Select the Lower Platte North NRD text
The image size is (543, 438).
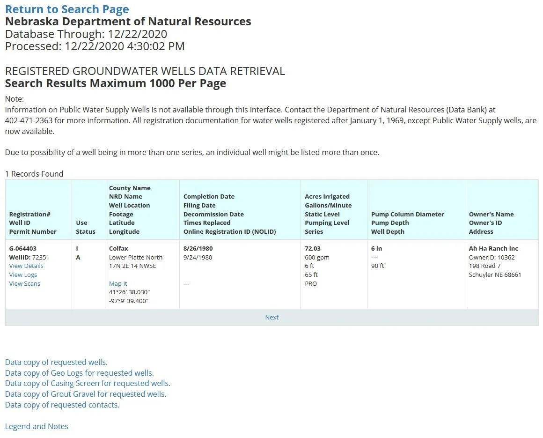click(136, 258)
